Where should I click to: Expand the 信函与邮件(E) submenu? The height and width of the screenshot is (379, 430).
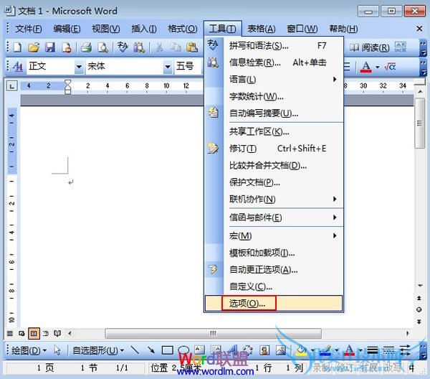click(274, 217)
